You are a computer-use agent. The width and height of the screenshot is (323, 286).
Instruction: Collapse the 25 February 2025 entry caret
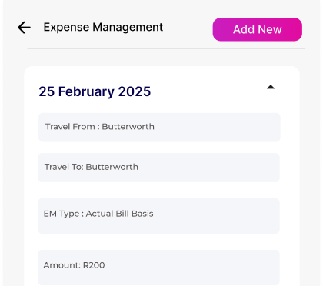coord(271,87)
